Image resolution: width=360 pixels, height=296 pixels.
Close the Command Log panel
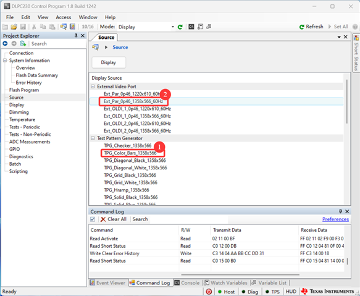pos(347,211)
